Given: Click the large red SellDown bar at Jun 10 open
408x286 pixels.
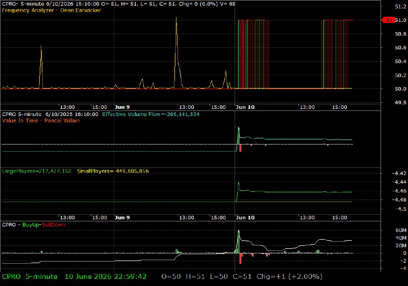Looking at the screenshot, I should [x=240, y=258].
